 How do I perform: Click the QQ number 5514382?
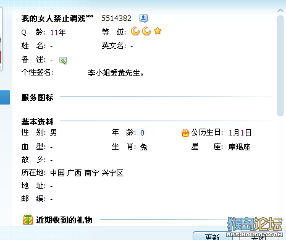(116, 19)
